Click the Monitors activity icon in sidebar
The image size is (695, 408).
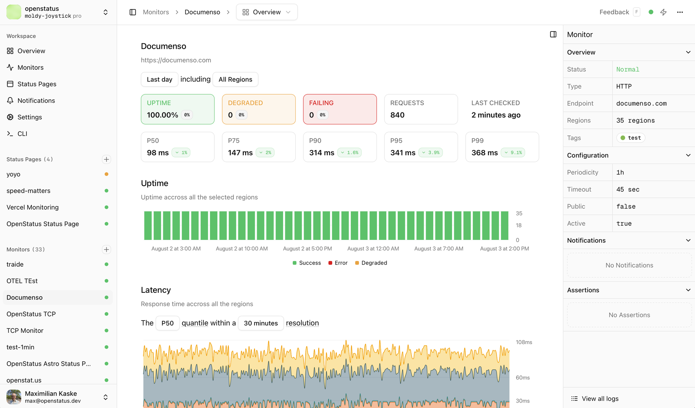(x=10, y=68)
